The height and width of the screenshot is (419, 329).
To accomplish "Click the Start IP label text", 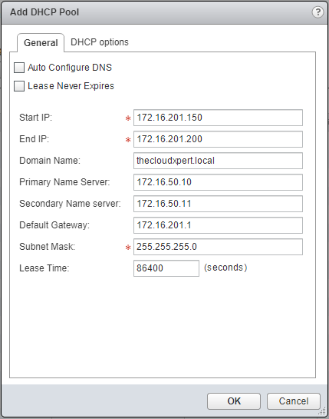I will [36, 118].
